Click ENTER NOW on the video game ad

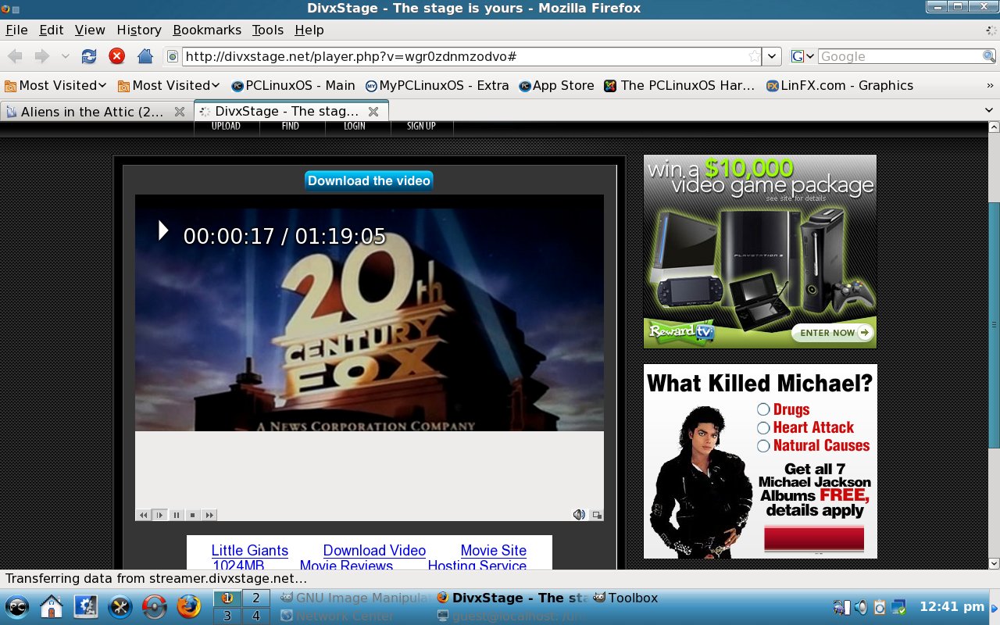click(x=832, y=333)
